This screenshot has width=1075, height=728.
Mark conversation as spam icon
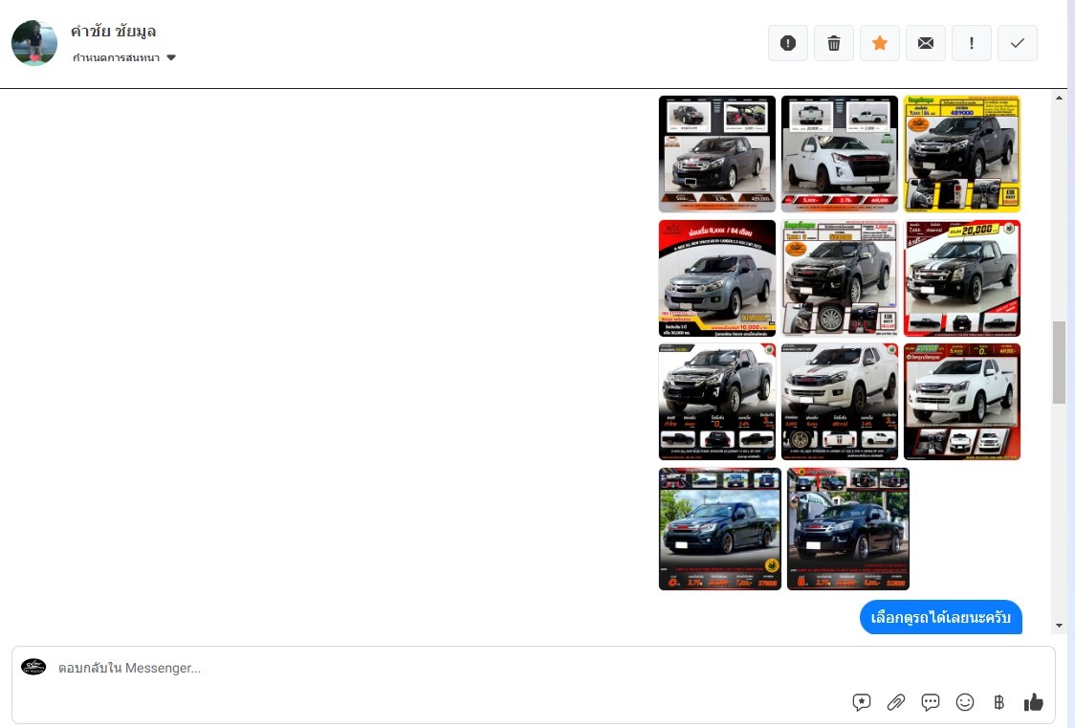coord(788,43)
